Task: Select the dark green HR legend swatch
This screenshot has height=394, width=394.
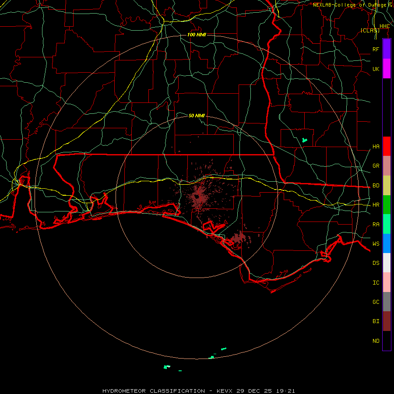Action: [x=387, y=205]
